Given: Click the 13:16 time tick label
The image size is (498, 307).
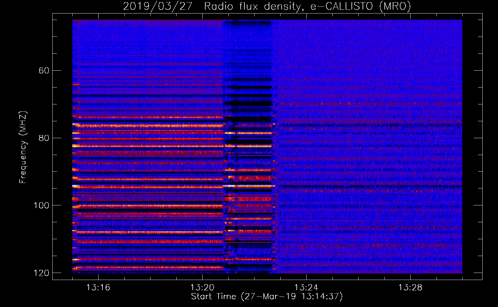Looking at the screenshot, I should click(x=98, y=288).
